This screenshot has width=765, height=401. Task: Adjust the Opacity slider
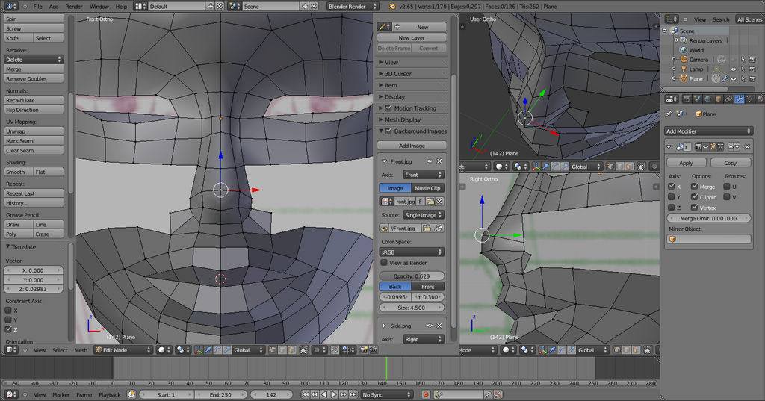[412, 276]
